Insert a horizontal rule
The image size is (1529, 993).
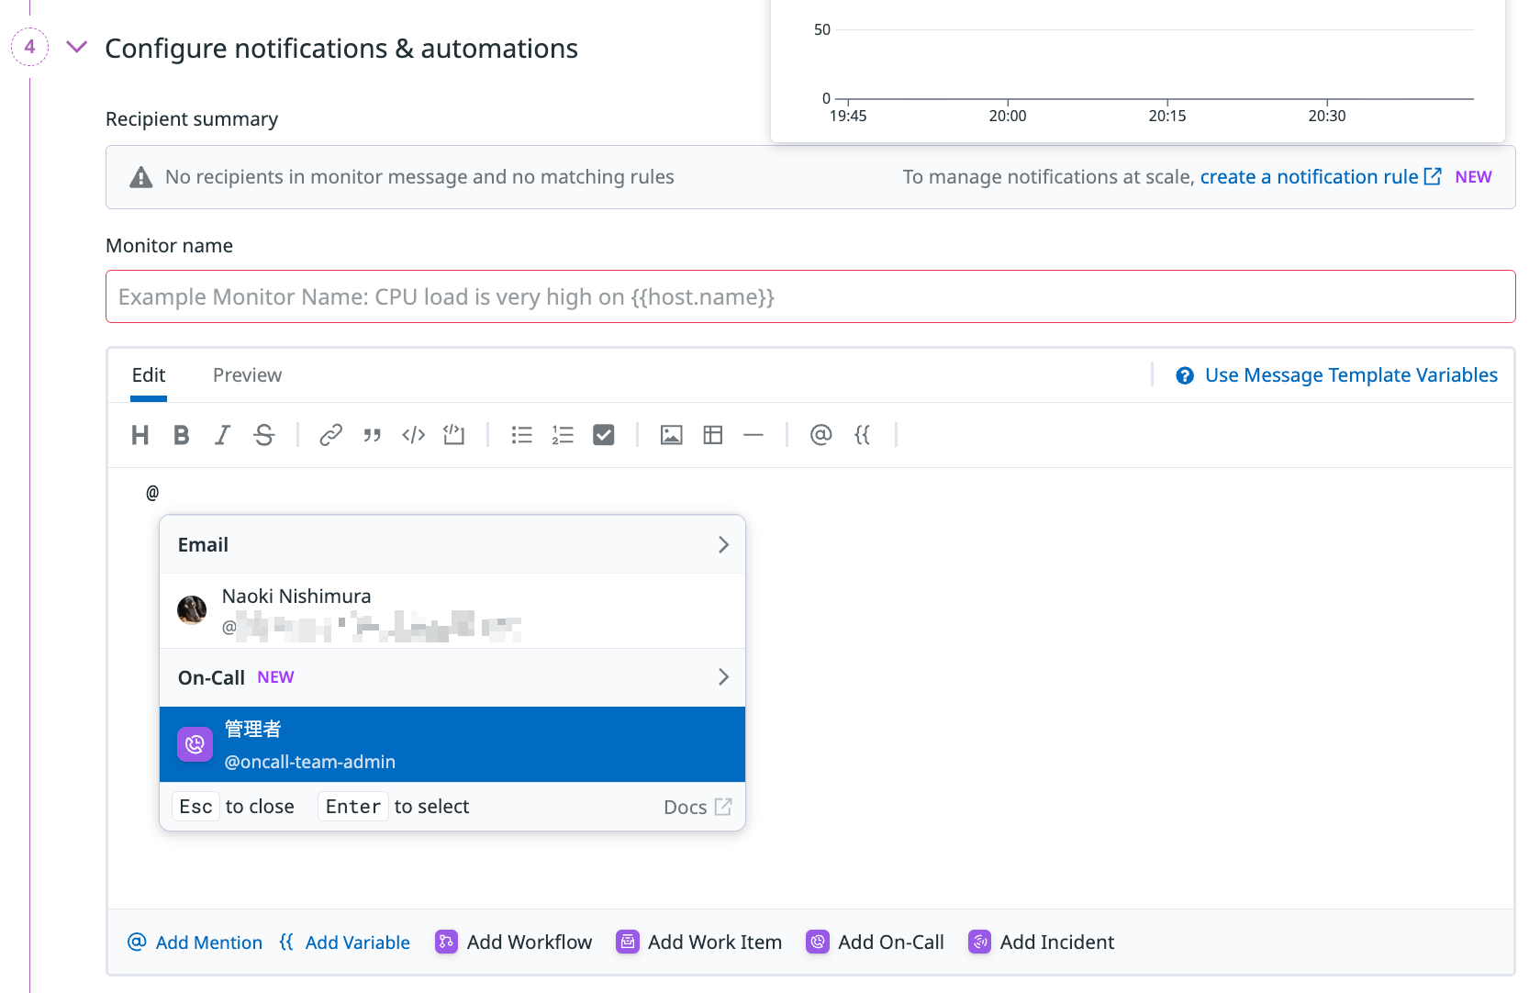coord(753,435)
